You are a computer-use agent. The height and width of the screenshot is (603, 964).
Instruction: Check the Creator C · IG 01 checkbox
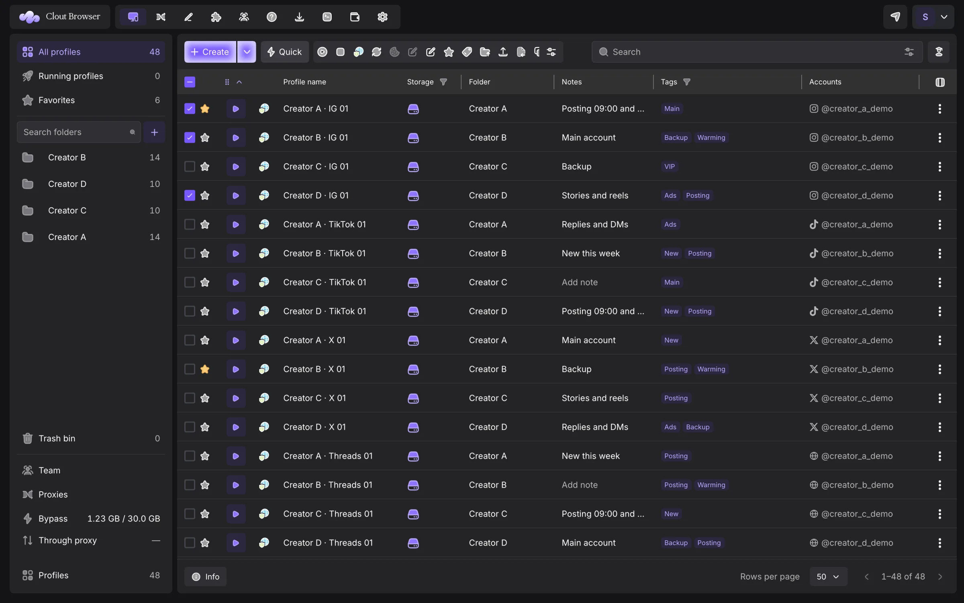[190, 166]
